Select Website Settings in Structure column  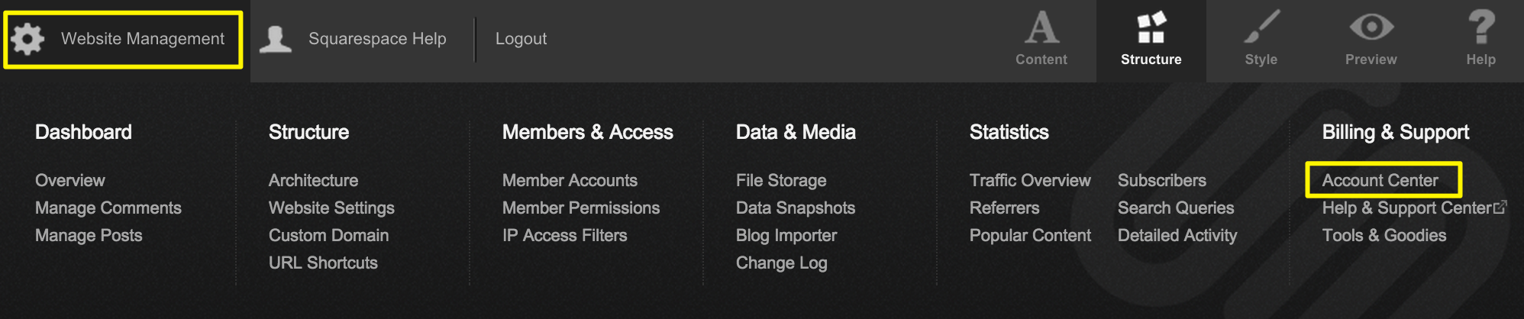pyautogui.click(x=331, y=208)
